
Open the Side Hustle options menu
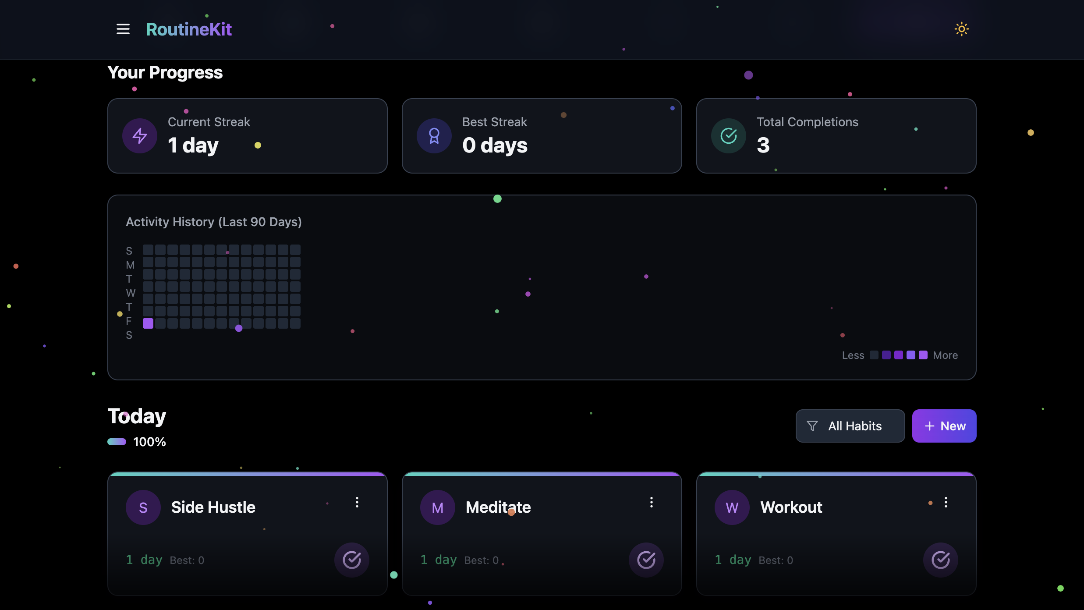[357, 502]
